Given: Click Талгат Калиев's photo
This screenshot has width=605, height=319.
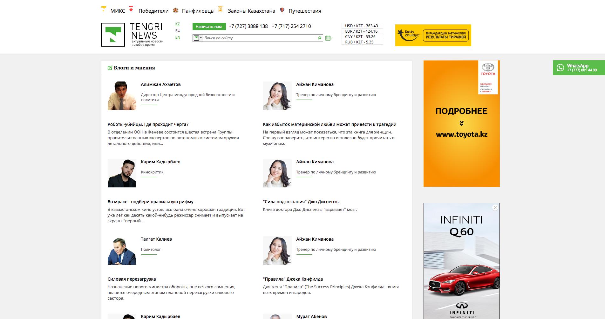Looking at the screenshot, I should point(122,251).
